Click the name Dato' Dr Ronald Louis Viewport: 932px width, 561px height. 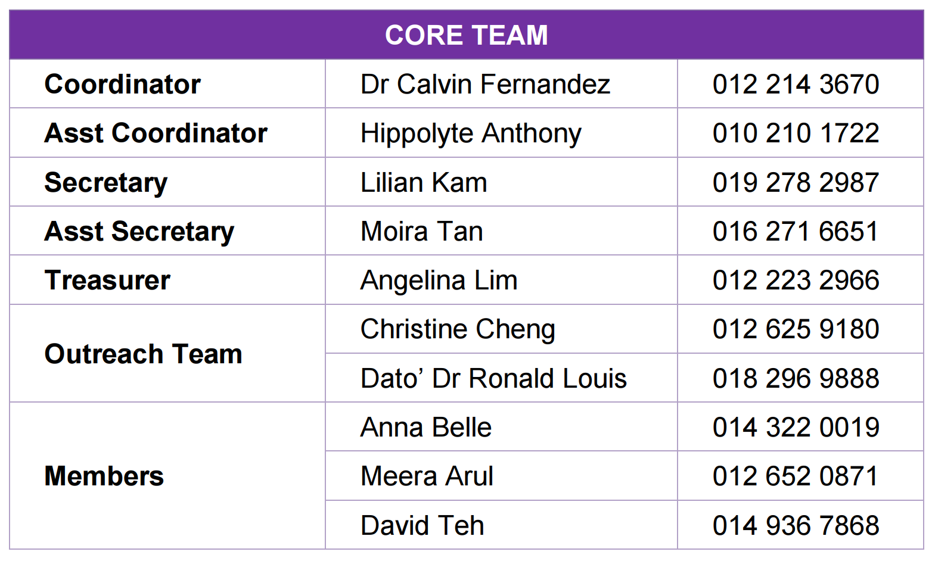click(x=493, y=378)
